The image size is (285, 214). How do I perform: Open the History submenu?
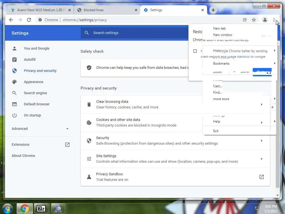tap(218, 51)
